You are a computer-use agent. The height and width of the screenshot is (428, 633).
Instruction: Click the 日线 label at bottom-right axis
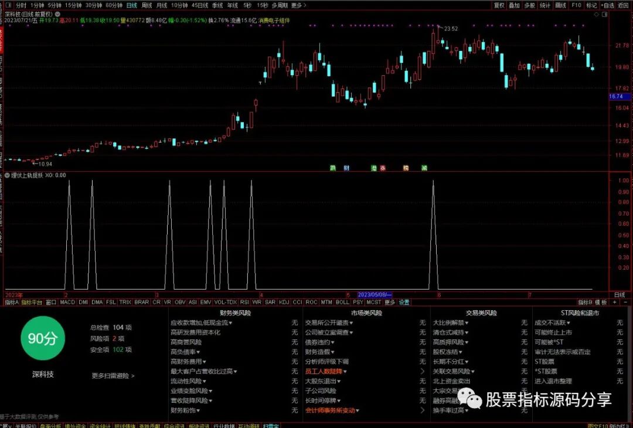[620, 295]
